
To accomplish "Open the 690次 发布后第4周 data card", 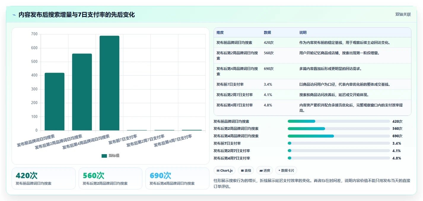I will click(x=177, y=178).
